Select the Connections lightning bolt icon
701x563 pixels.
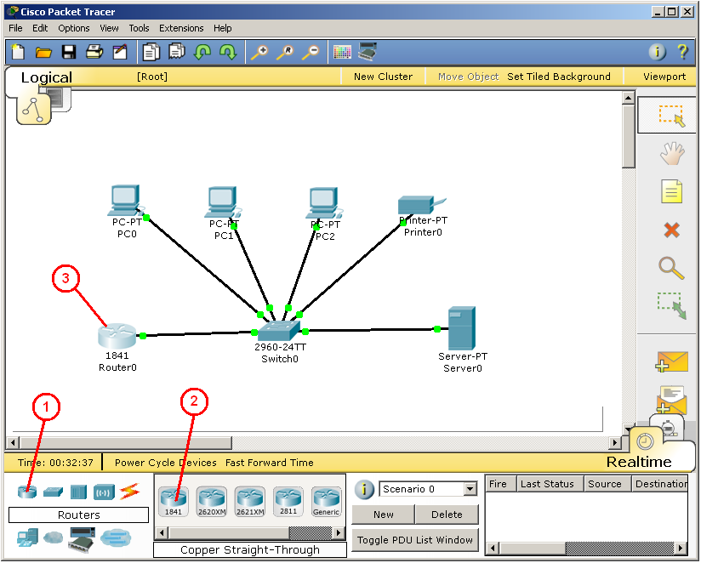pyautogui.click(x=129, y=492)
